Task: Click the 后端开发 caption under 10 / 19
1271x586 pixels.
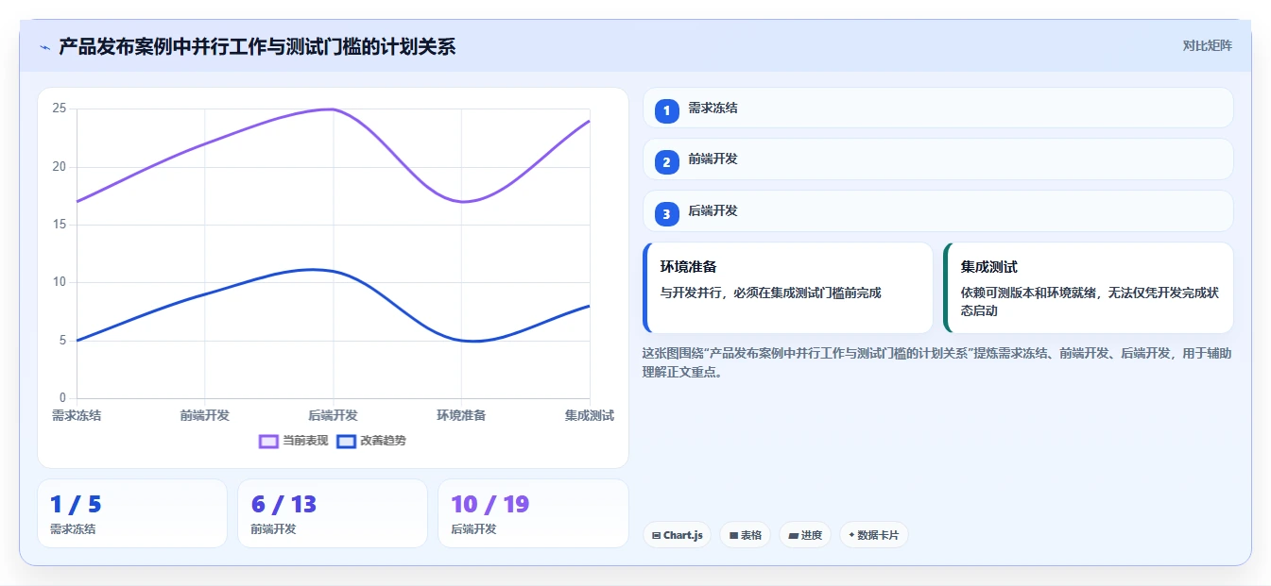Action: (x=473, y=529)
